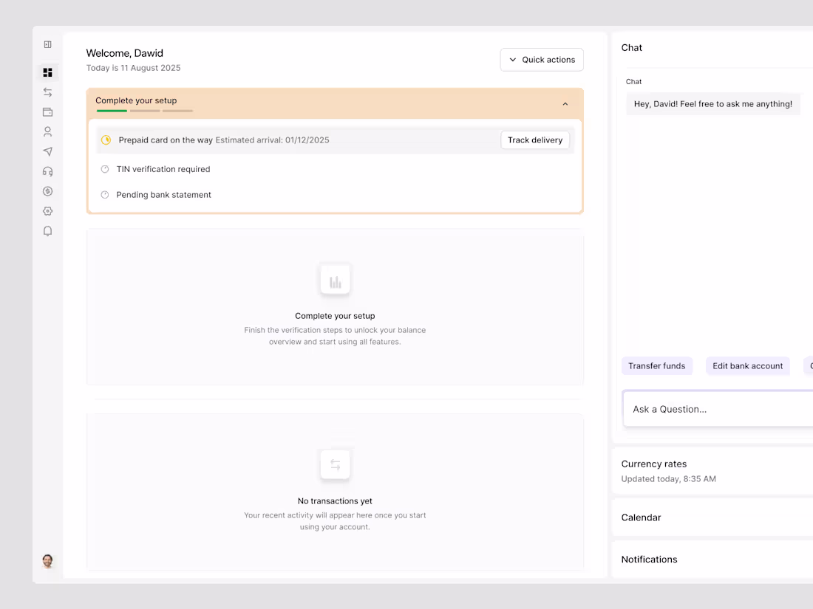
Task: Open the Profile person icon
Action: click(x=47, y=131)
